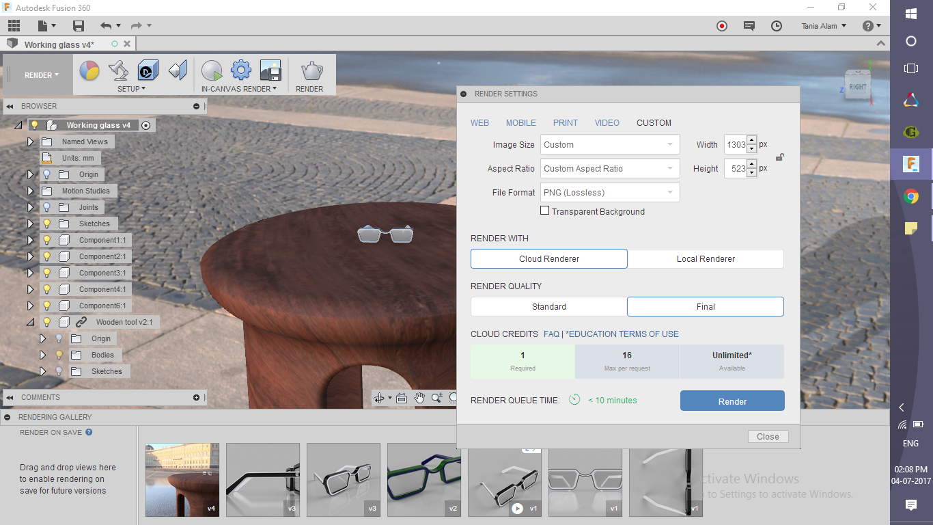Open Education Terms of Use link
The width and height of the screenshot is (933, 525).
click(622, 334)
